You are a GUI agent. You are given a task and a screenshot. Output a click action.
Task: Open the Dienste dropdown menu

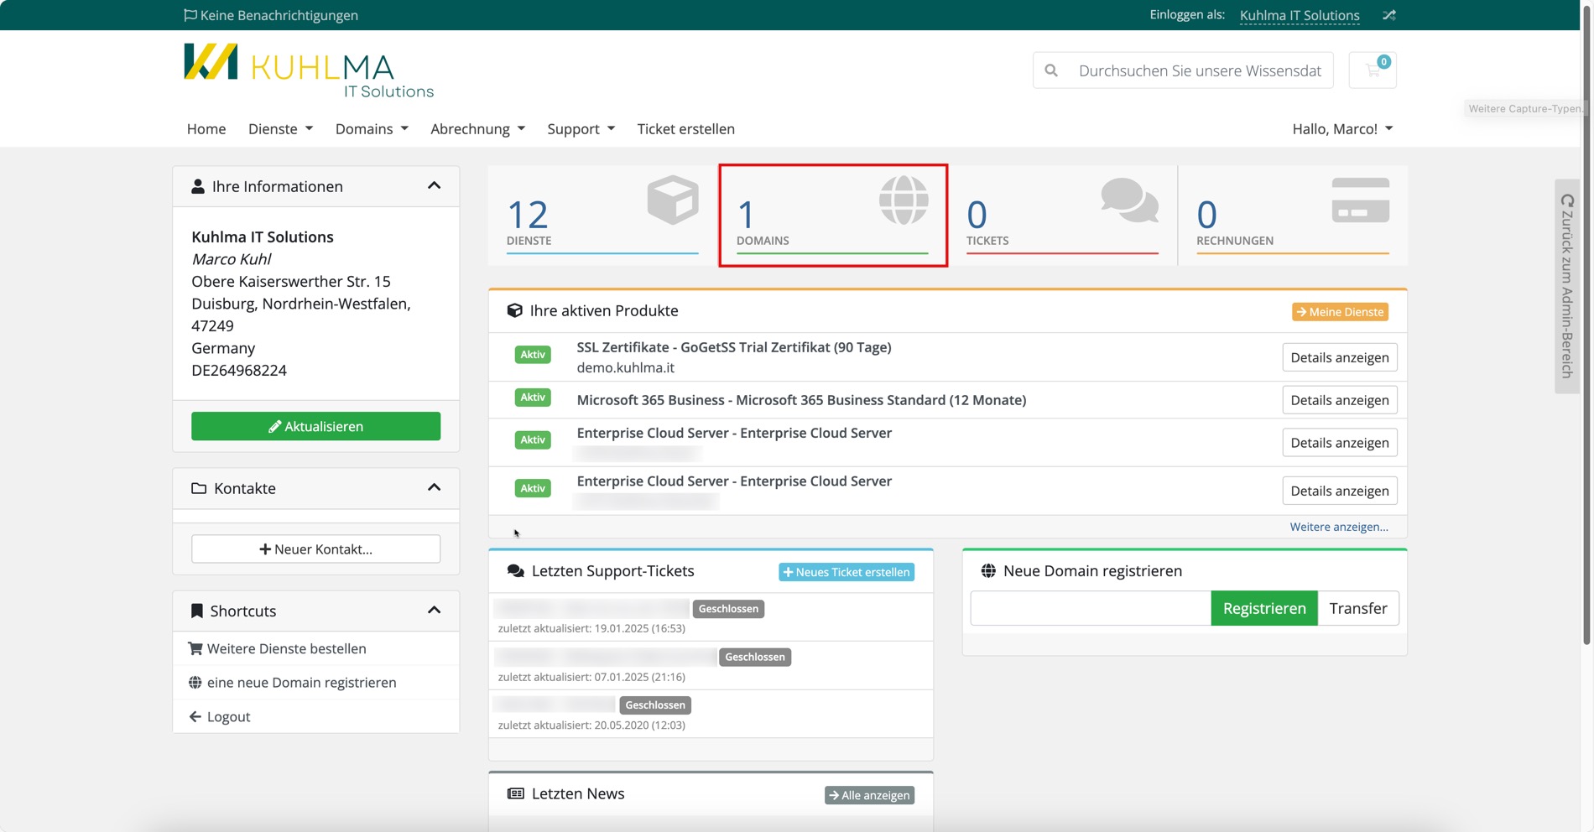pyautogui.click(x=280, y=128)
